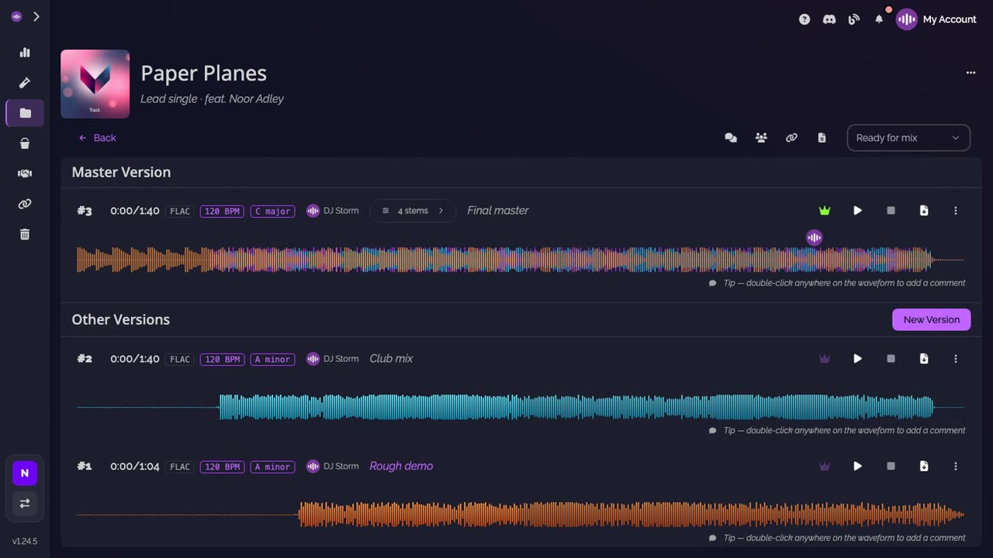
Task: Open the N workspace avatar
Action: 25,473
